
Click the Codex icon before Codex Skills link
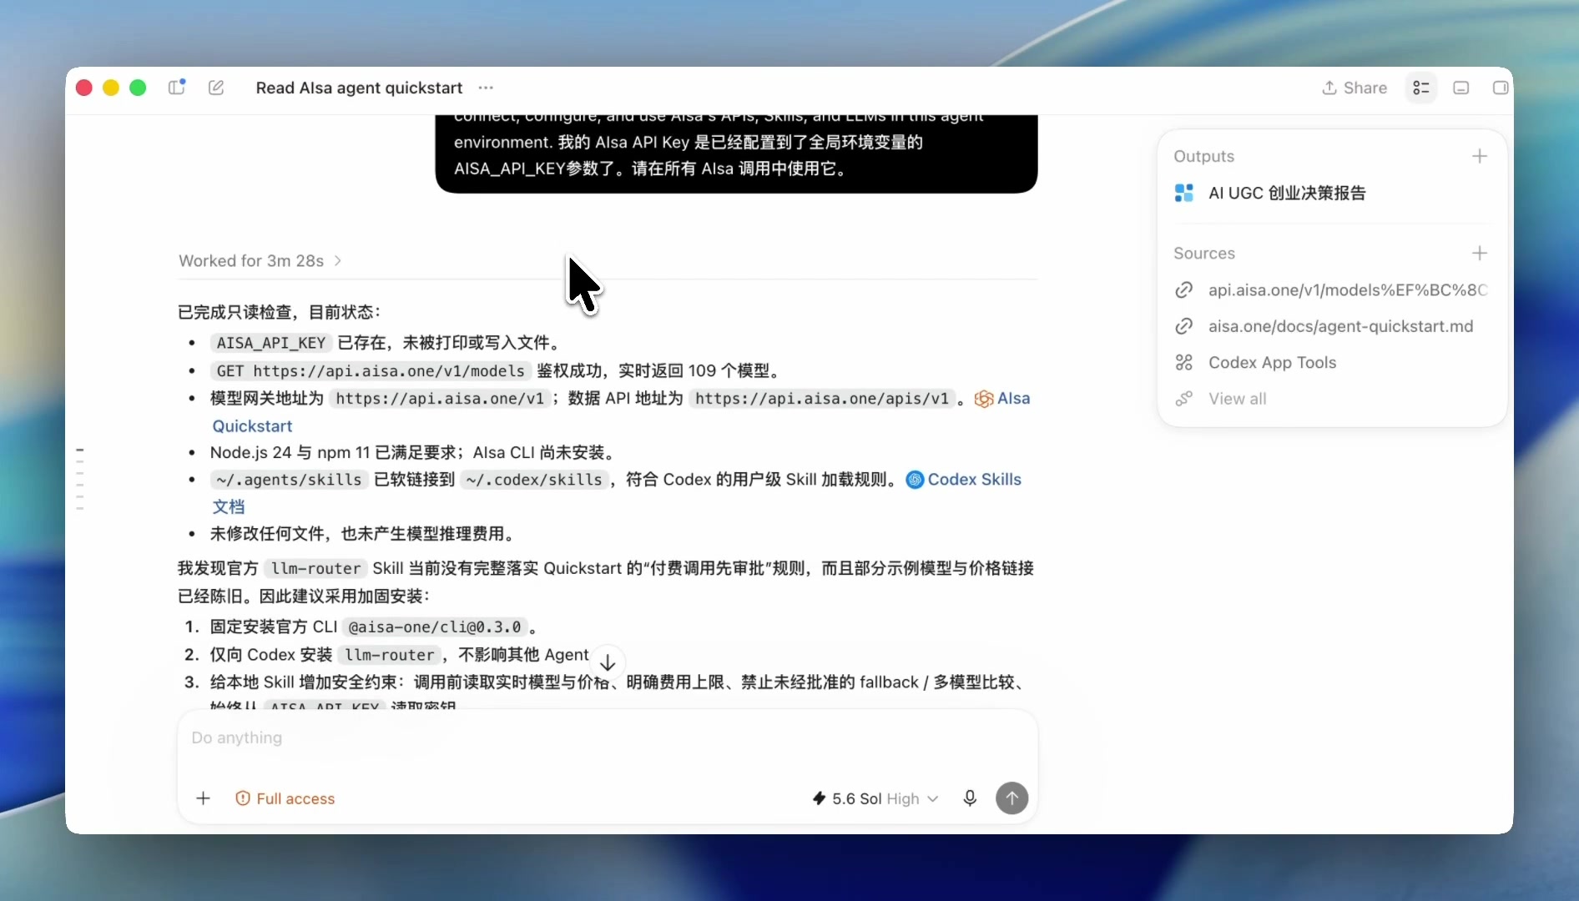(915, 480)
